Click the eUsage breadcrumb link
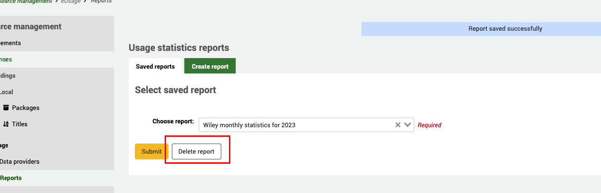601x193 pixels. (x=71, y=1)
